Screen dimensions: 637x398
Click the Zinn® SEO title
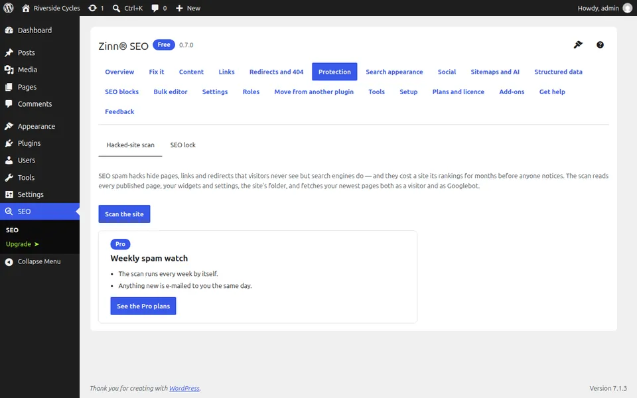click(x=123, y=46)
